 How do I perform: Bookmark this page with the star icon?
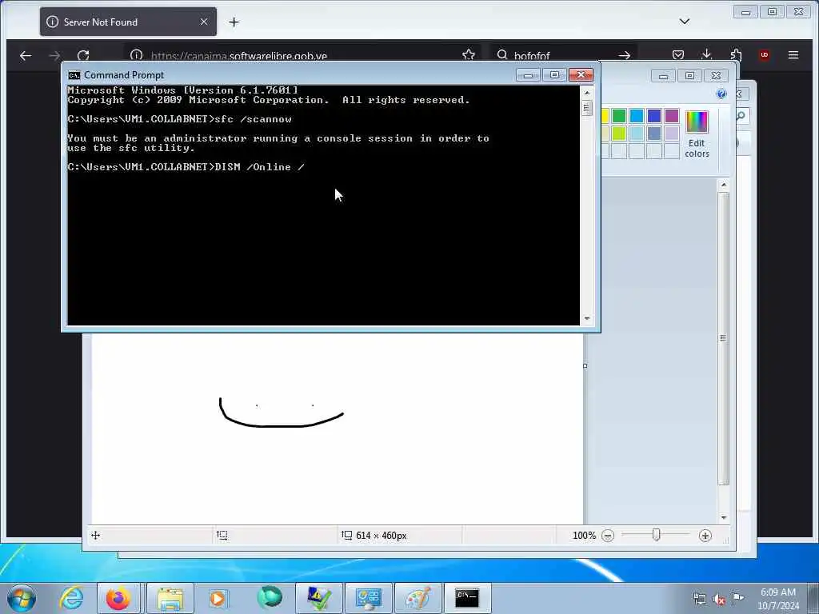tap(469, 55)
